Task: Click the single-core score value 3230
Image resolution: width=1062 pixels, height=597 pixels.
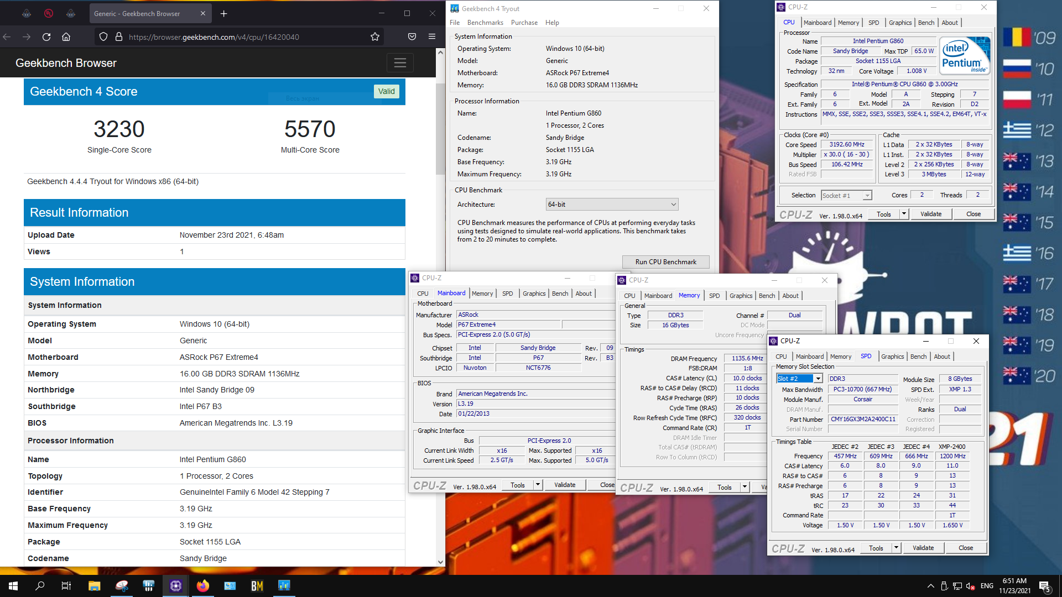Action: coord(119,129)
